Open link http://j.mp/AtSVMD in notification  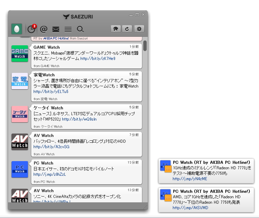coord(190,208)
